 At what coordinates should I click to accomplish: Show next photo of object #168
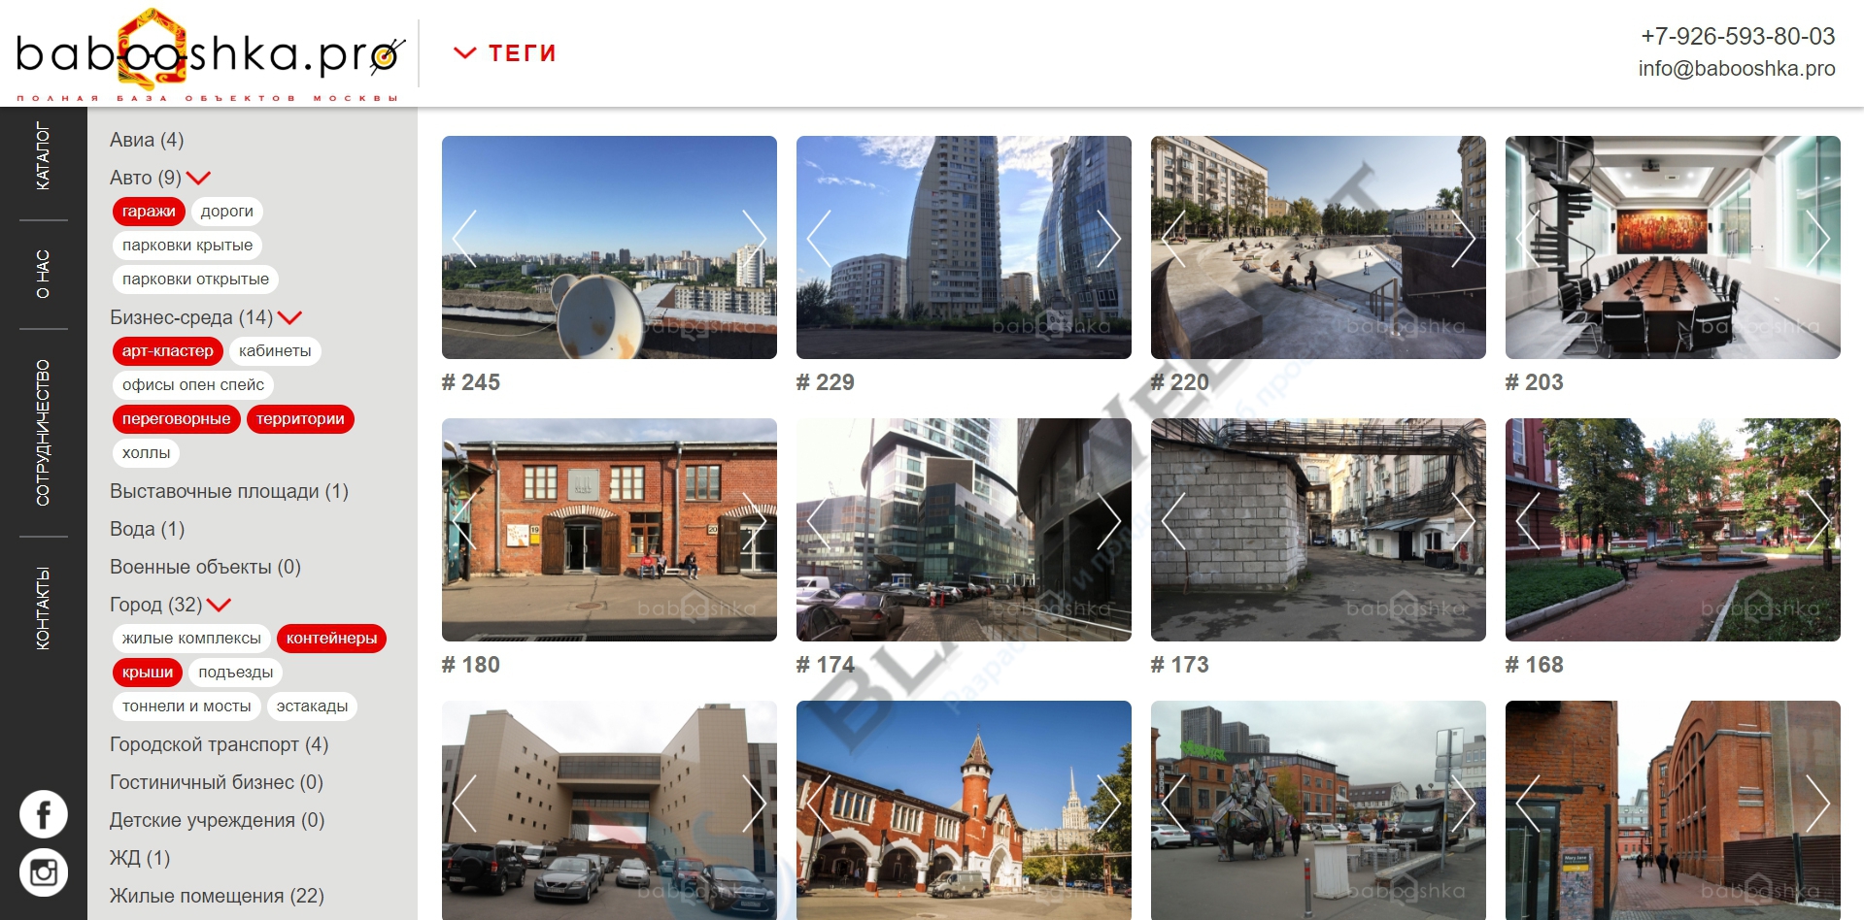(1817, 521)
